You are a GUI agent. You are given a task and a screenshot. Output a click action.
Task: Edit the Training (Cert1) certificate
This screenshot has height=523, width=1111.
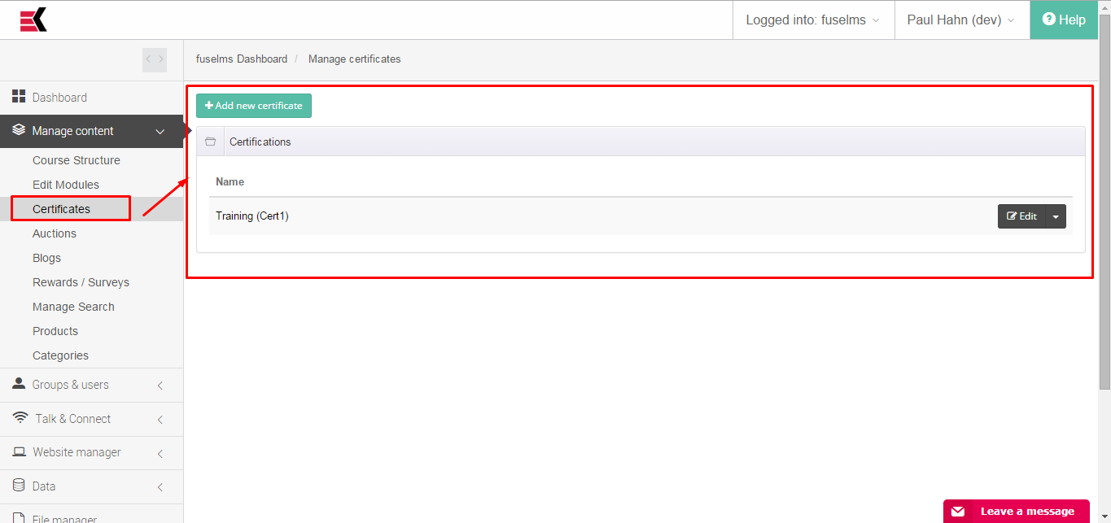1021,216
